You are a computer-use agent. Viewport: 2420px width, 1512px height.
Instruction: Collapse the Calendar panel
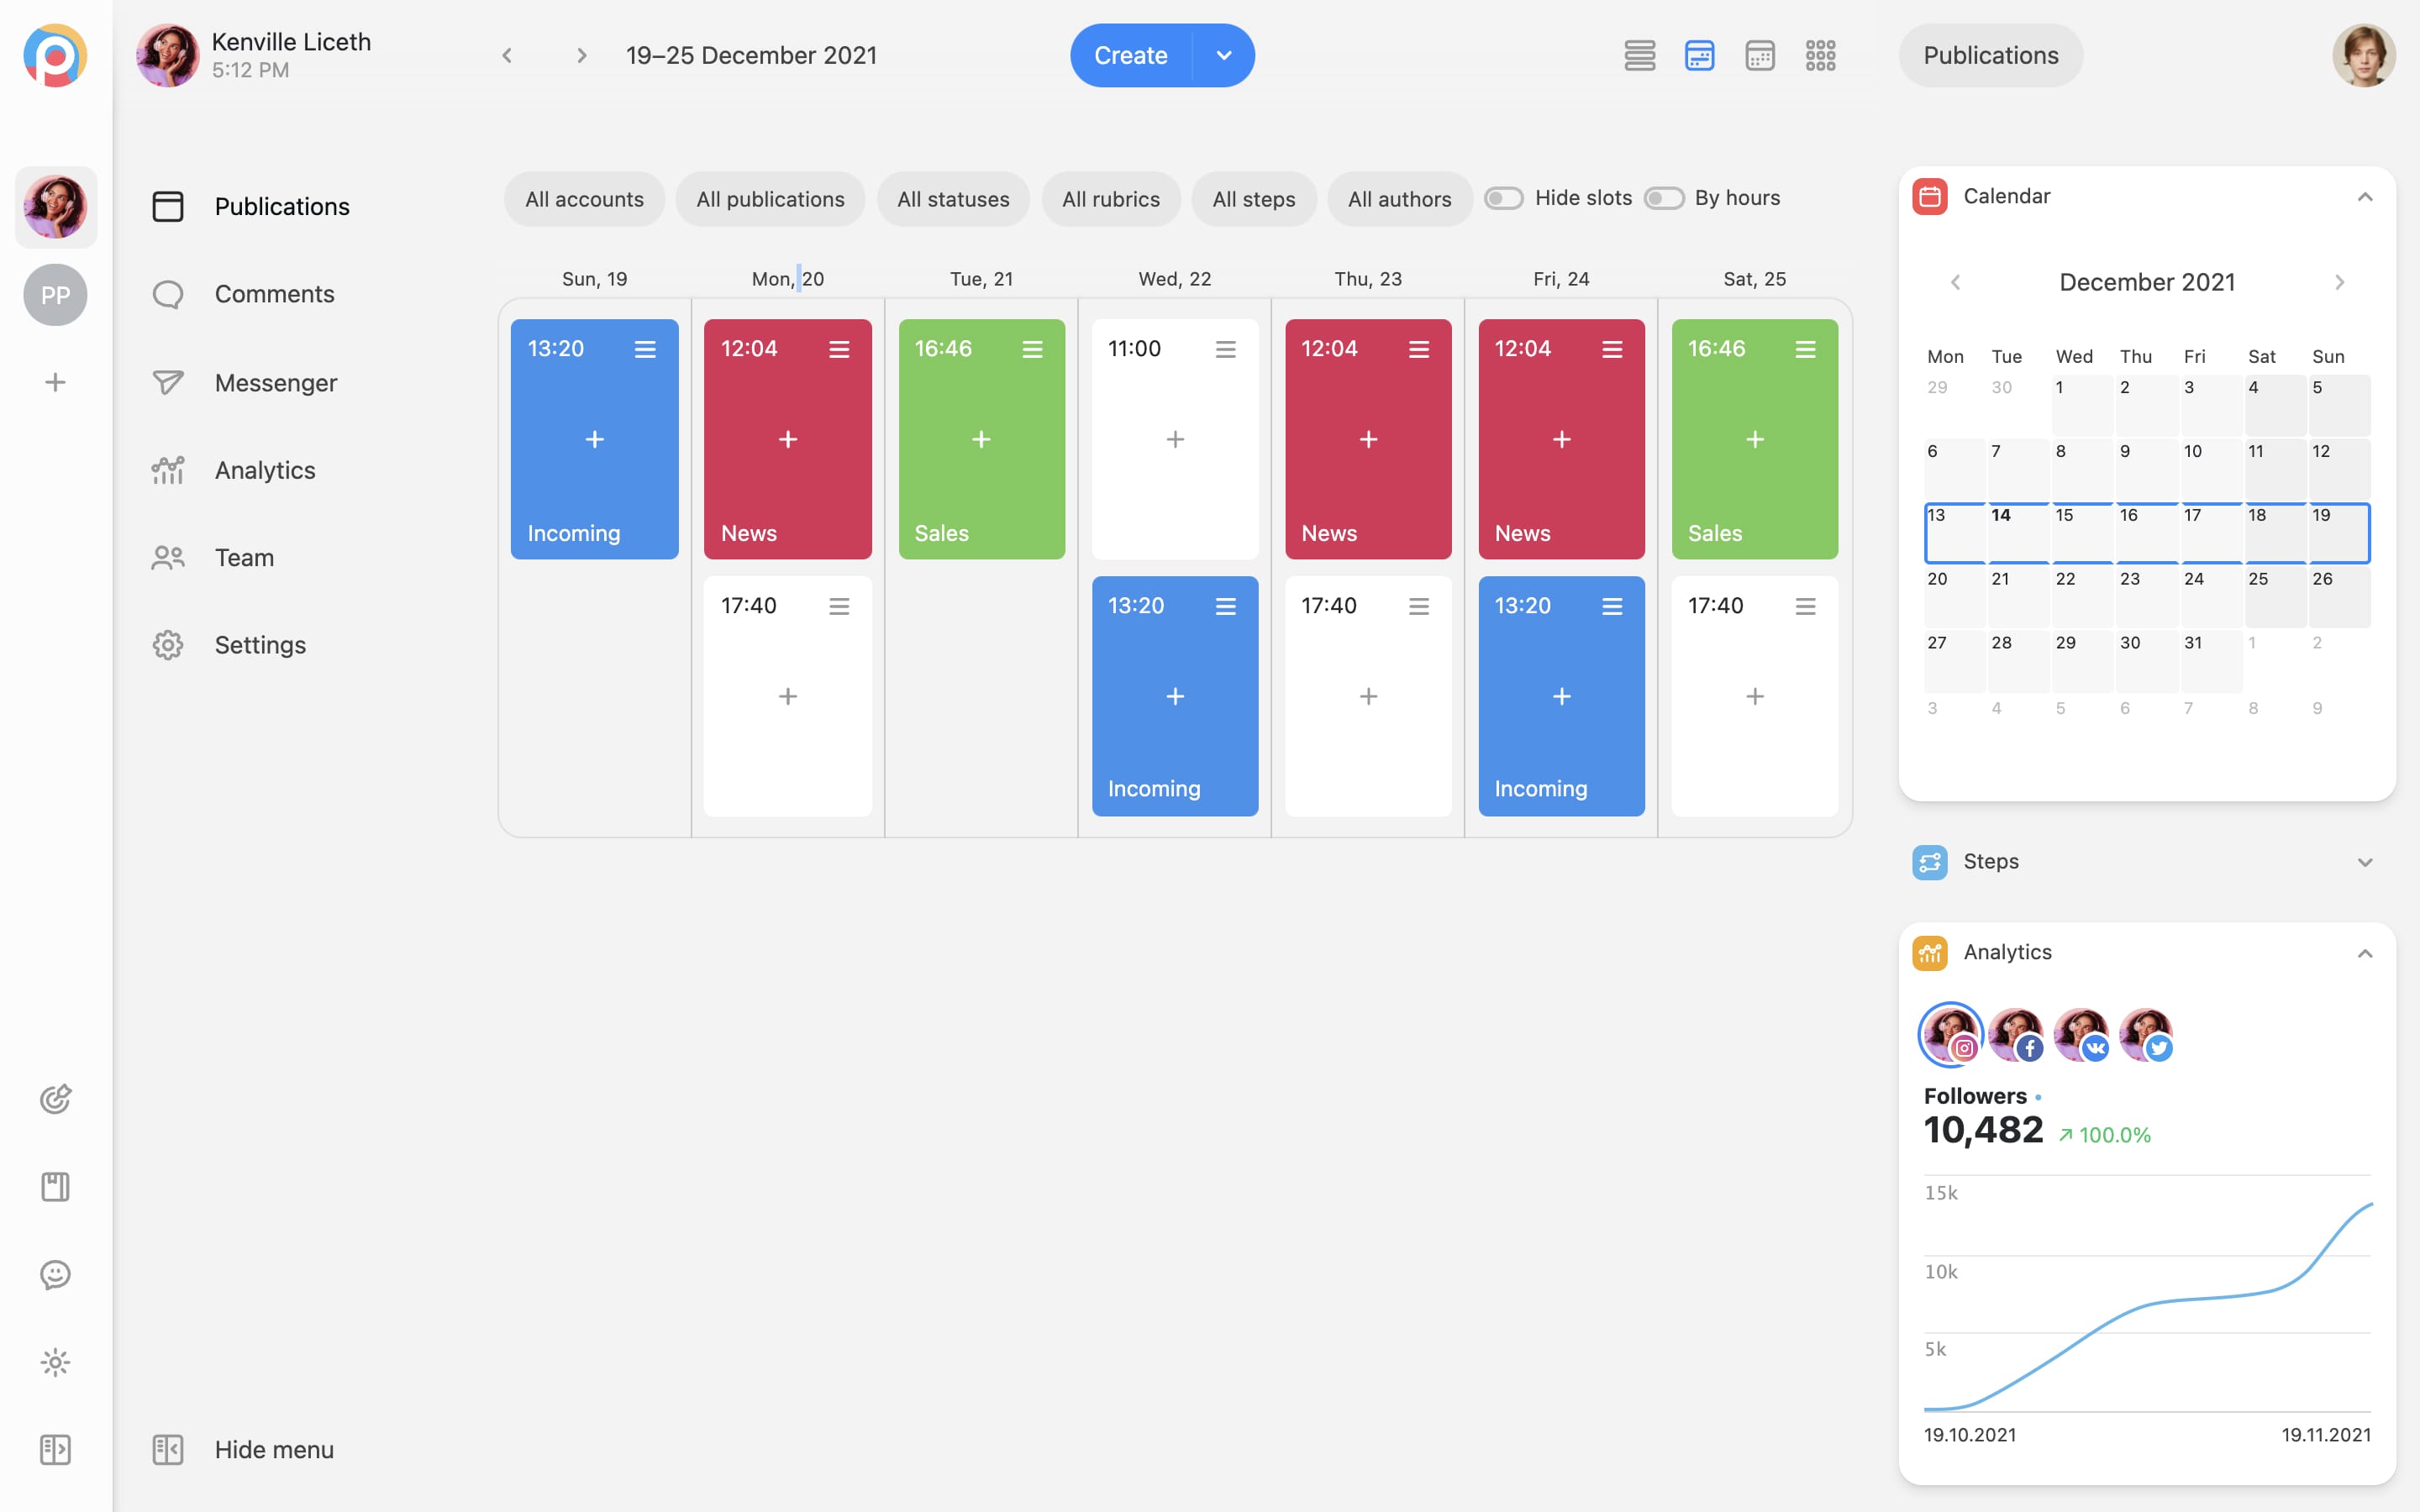(2365, 197)
